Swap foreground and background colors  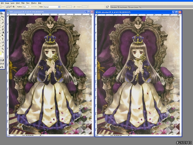(x=3, y=52)
